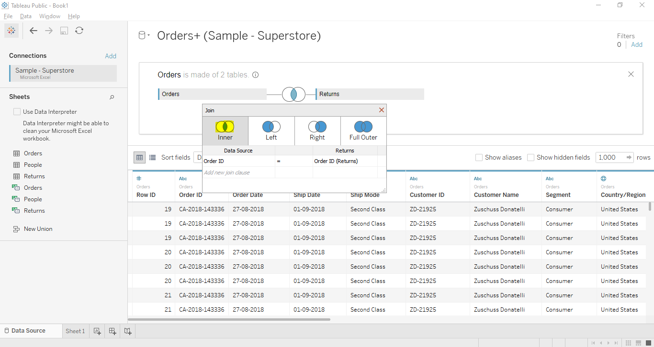Screen dimensions: 654x347
Task: Search sheets with magnifier icon
Action: [x=112, y=97]
